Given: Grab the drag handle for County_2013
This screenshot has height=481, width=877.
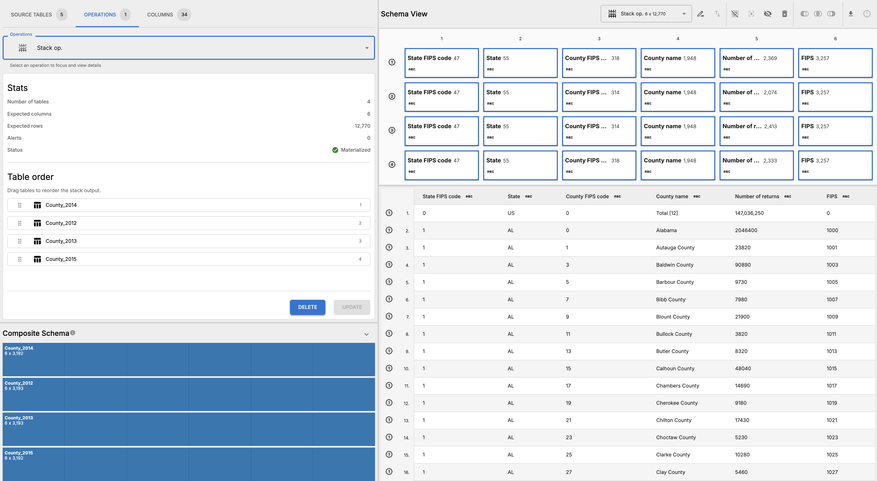Looking at the screenshot, I should click(x=20, y=241).
